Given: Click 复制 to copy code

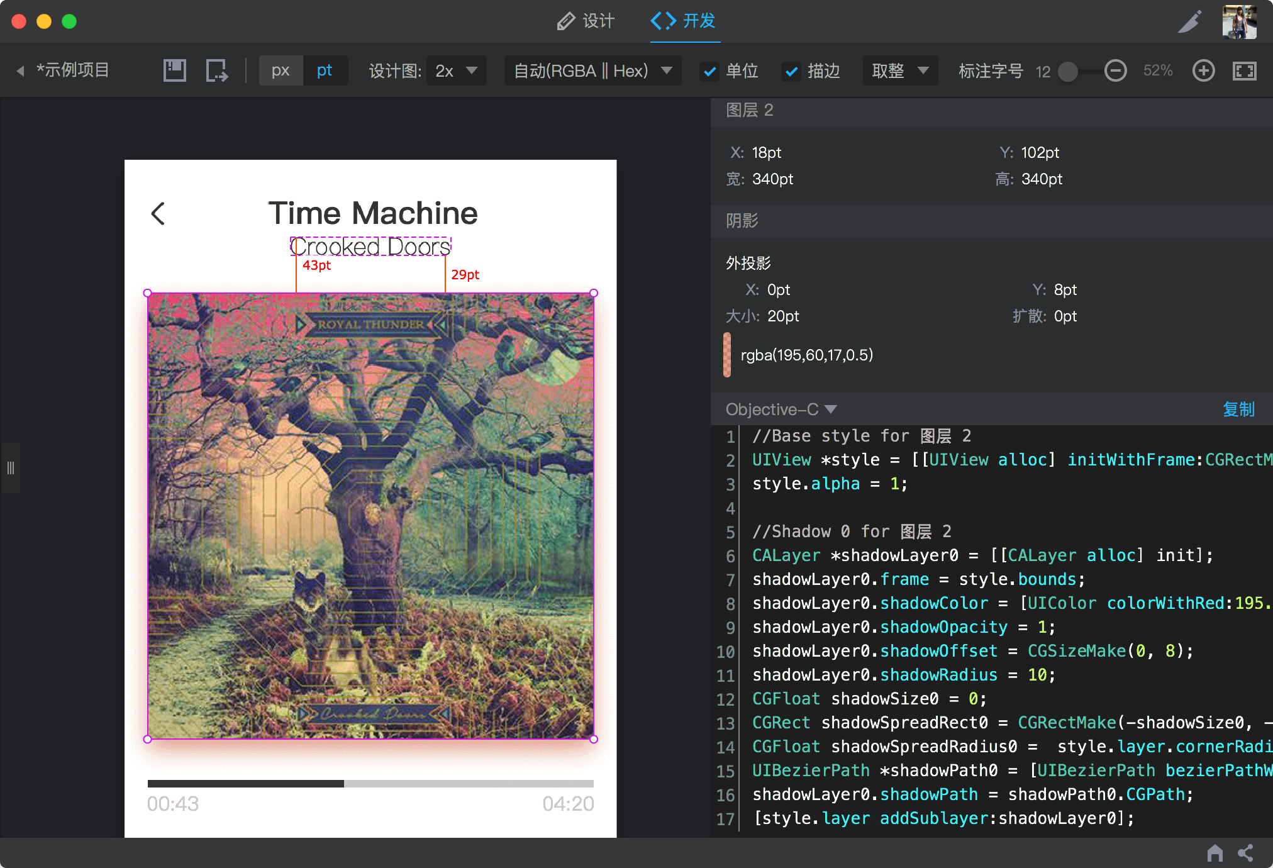Looking at the screenshot, I should coord(1238,409).
